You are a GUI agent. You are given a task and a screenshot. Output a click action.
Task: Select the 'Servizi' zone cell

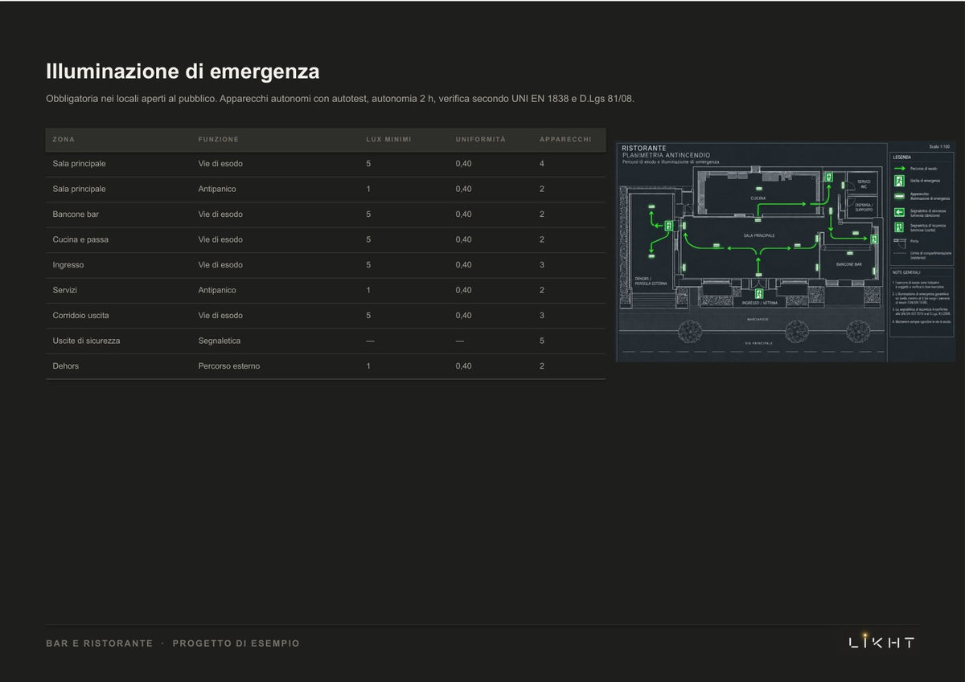pos(65,290)
